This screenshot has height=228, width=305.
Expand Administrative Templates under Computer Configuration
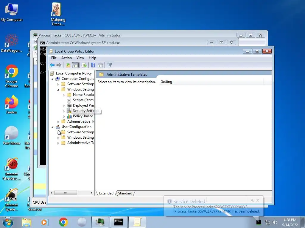pos(58,122)
